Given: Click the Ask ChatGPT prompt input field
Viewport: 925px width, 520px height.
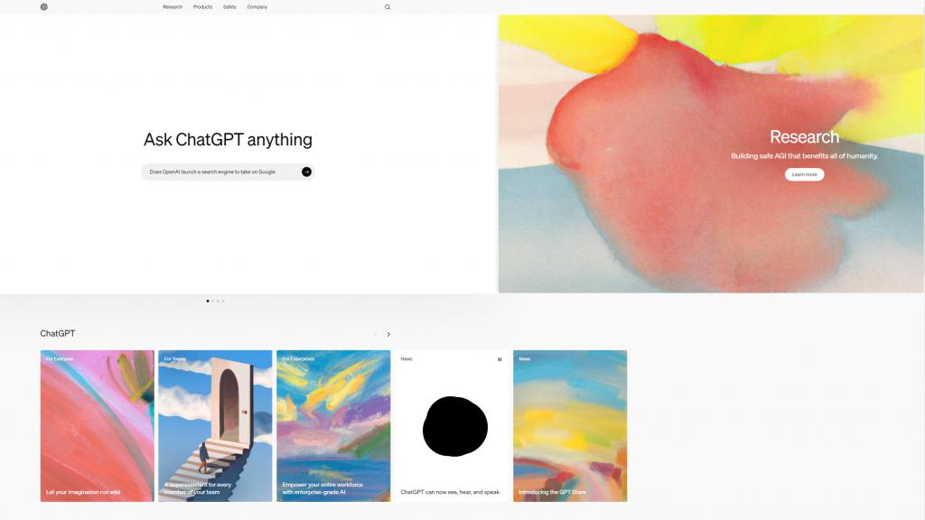Looking at the screenshot, I should coord(222,172).
